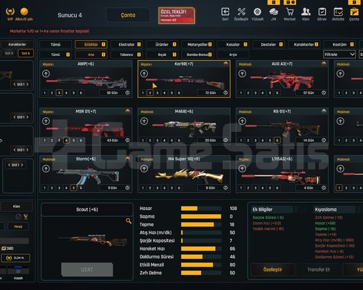Open the Aktivite calendar icon

[x=338, y=12]
